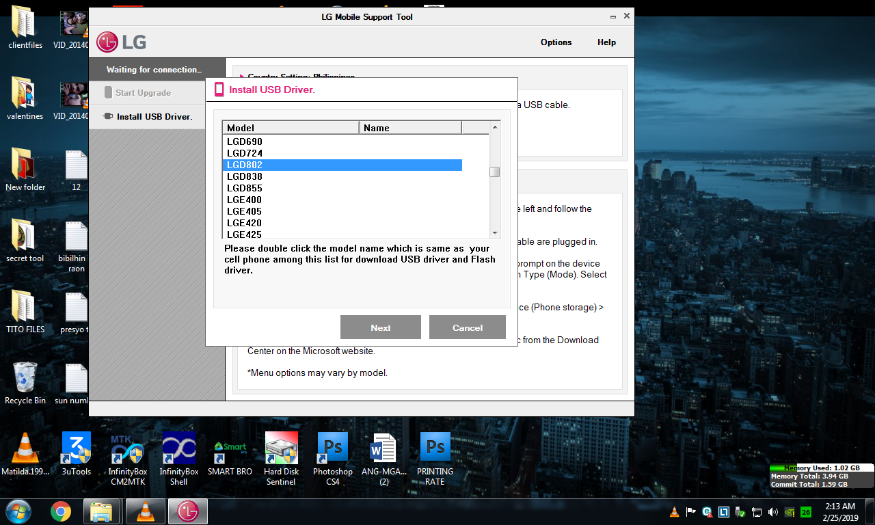
Task: Select model LGD838 in the list
Action: [342, 176]
